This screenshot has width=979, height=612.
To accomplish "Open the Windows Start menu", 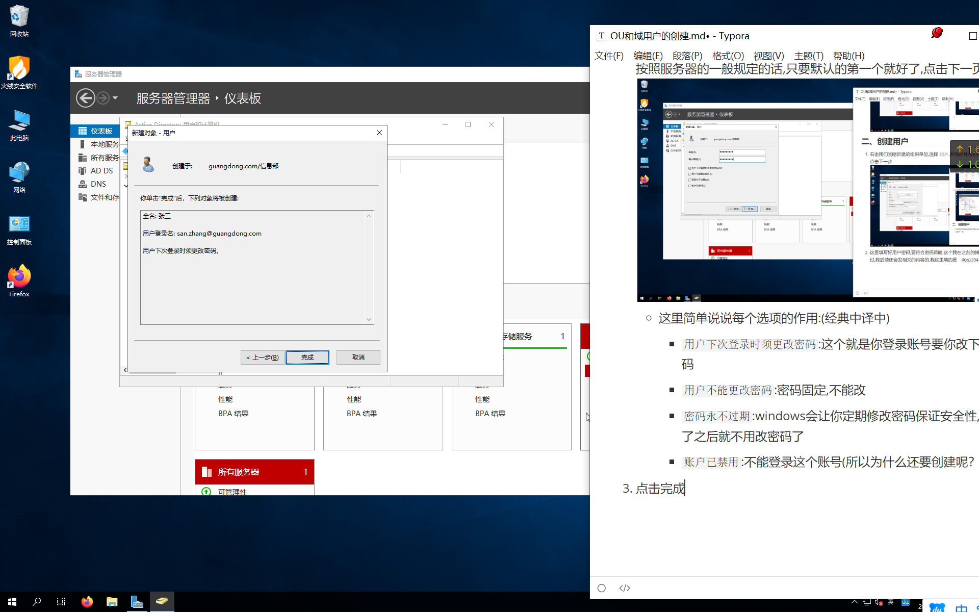I will 12,602.
